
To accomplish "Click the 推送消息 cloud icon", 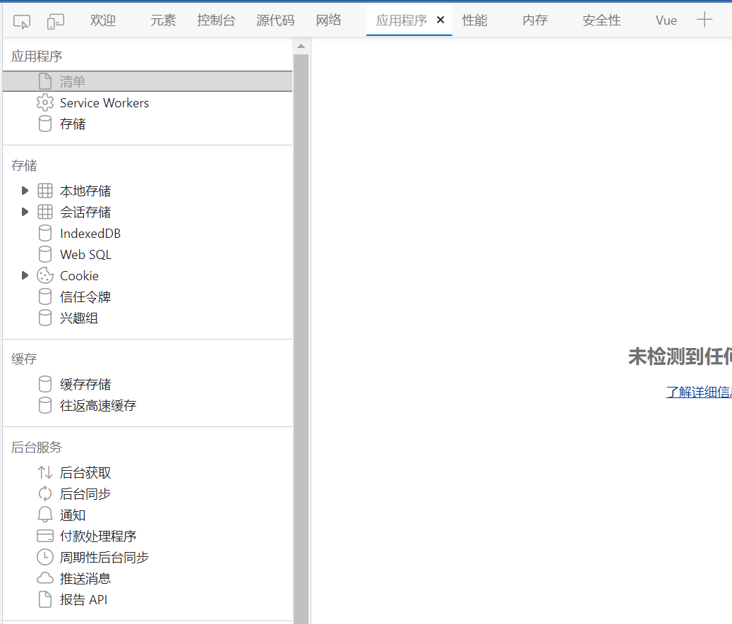I will 45,579.
